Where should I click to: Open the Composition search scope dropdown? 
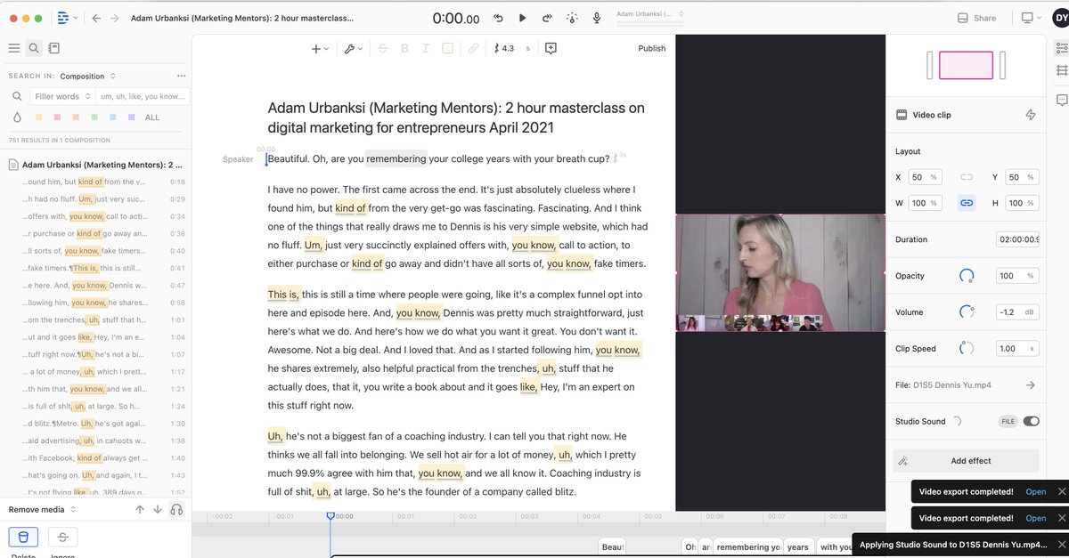87,76
